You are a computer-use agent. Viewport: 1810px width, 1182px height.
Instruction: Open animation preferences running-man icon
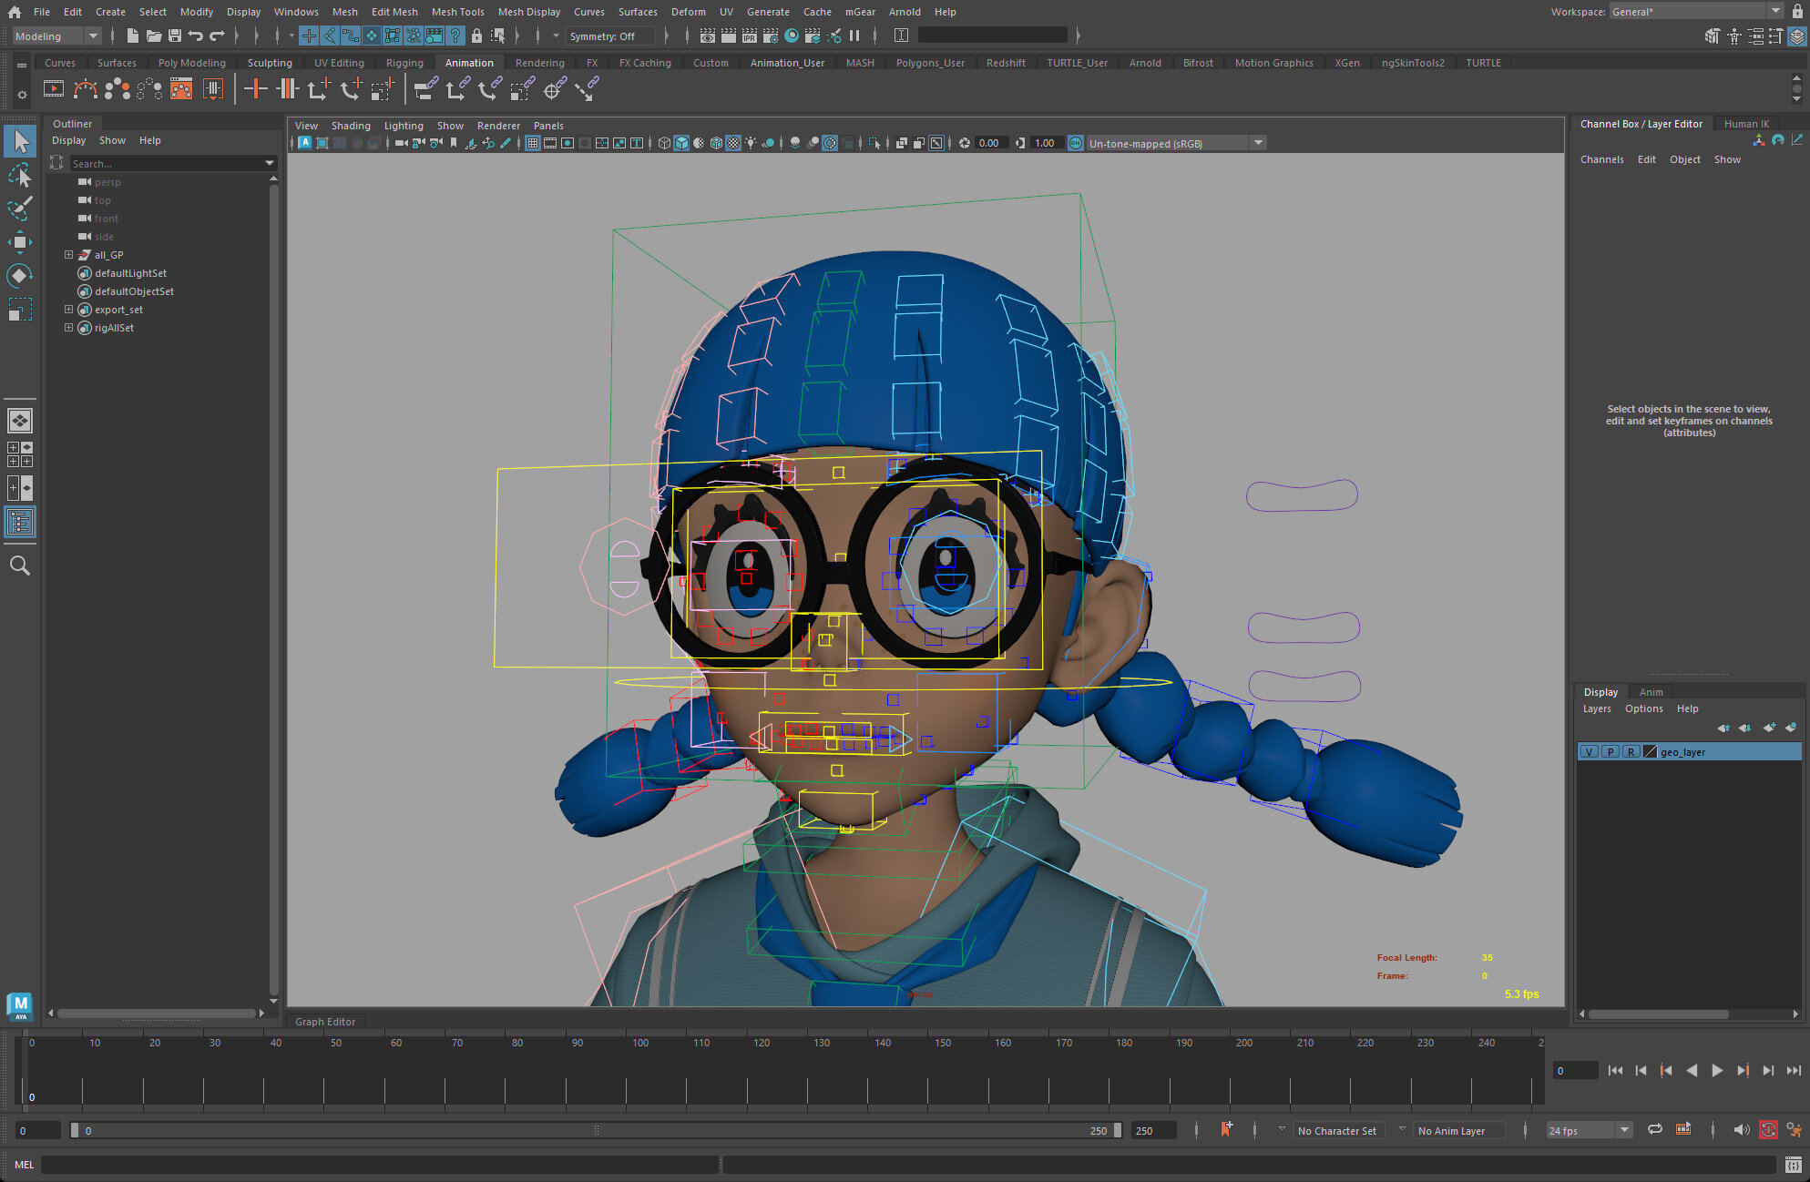coord(1794,1130)
